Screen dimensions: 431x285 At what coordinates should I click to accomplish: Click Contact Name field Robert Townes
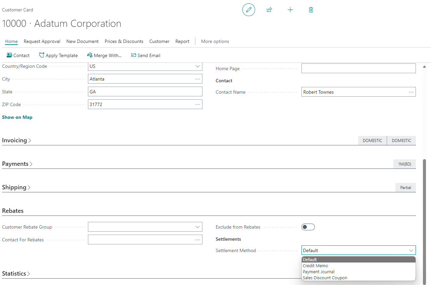coord(358,92)
